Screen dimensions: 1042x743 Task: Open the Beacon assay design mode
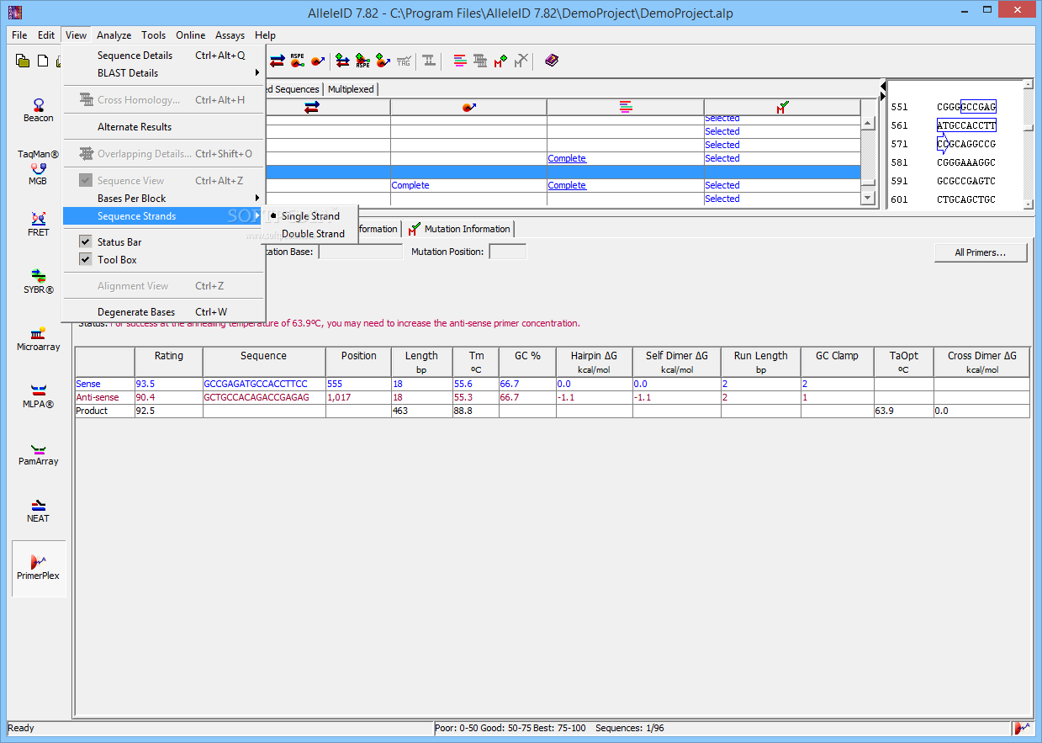click(x=38, y=109)
